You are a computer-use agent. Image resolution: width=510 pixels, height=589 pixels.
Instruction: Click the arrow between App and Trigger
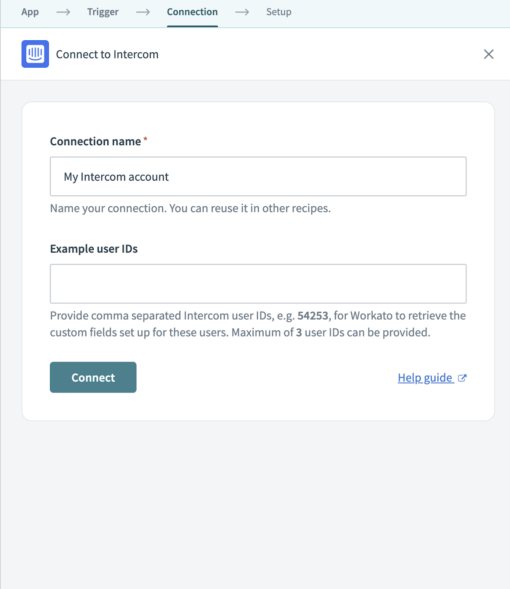tap(63, 12)
